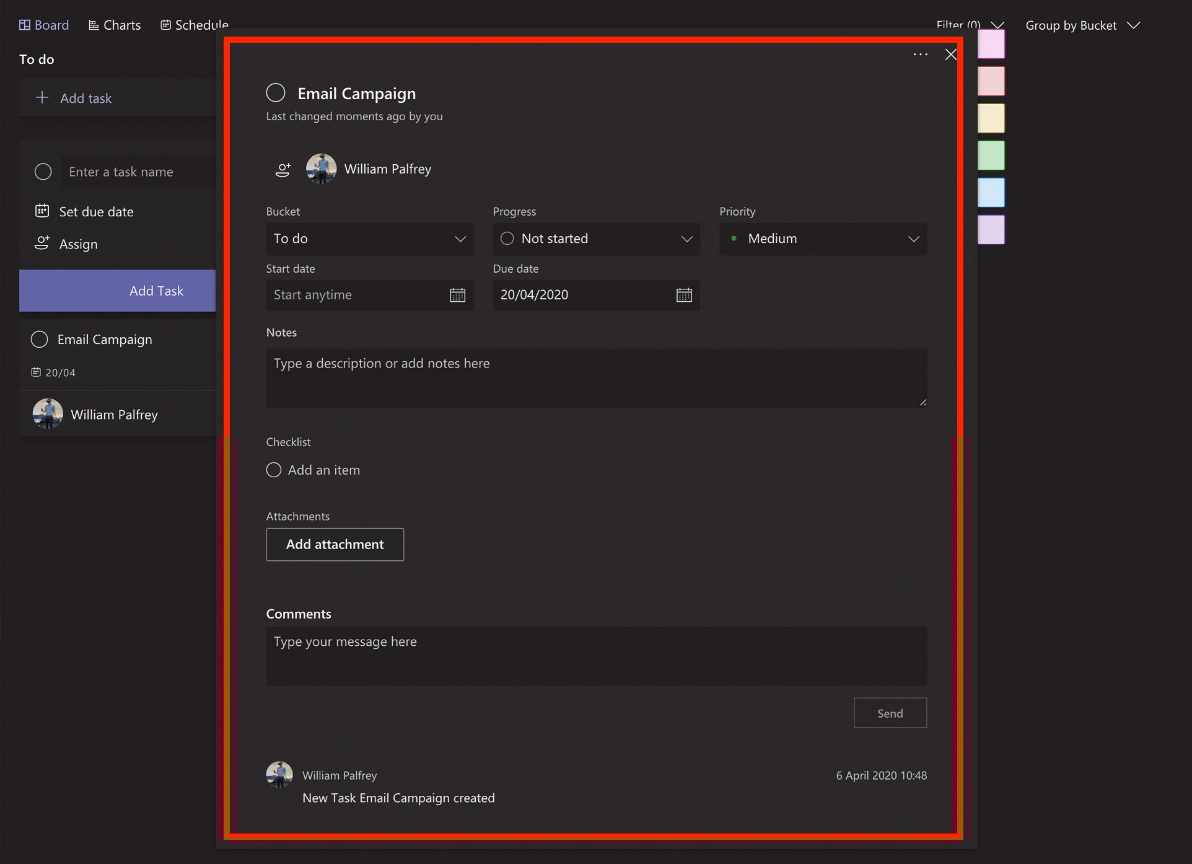
Task: Open the Due date calendar picker icon
Action: [x=684, y=295]
